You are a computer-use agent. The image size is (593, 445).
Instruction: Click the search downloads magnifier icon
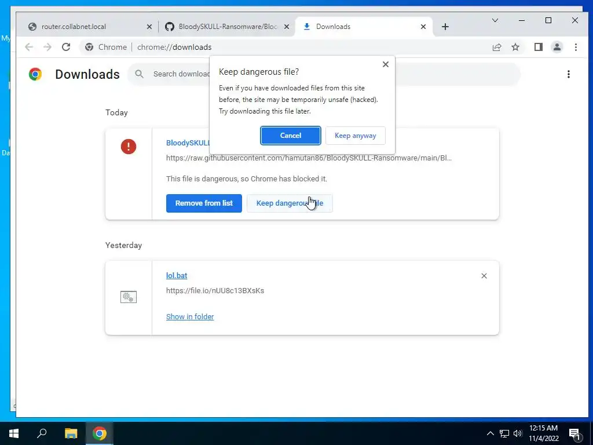139,74
